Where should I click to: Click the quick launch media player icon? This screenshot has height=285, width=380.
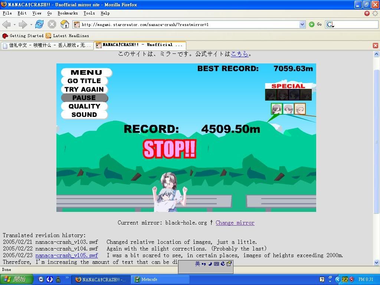point(41,279)
